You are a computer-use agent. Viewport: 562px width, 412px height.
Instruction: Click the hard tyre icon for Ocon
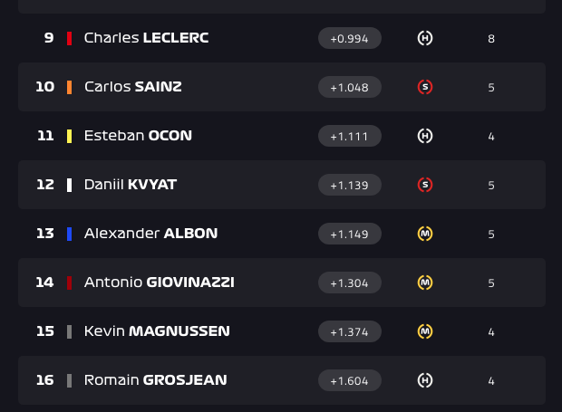425,136
